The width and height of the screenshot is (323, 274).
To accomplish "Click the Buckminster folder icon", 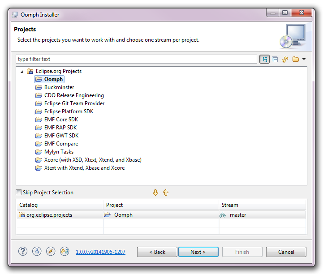I will coord(39,87).
